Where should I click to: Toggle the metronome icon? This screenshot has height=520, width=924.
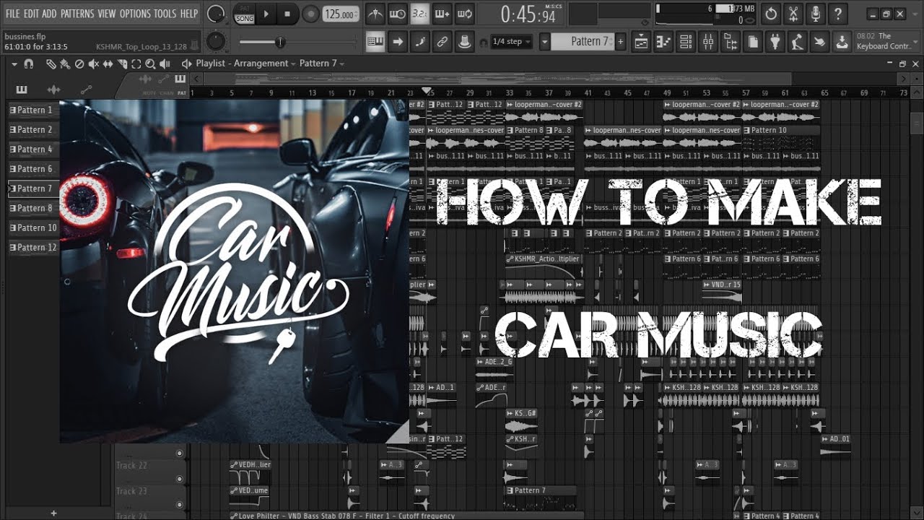coord(375,13)
